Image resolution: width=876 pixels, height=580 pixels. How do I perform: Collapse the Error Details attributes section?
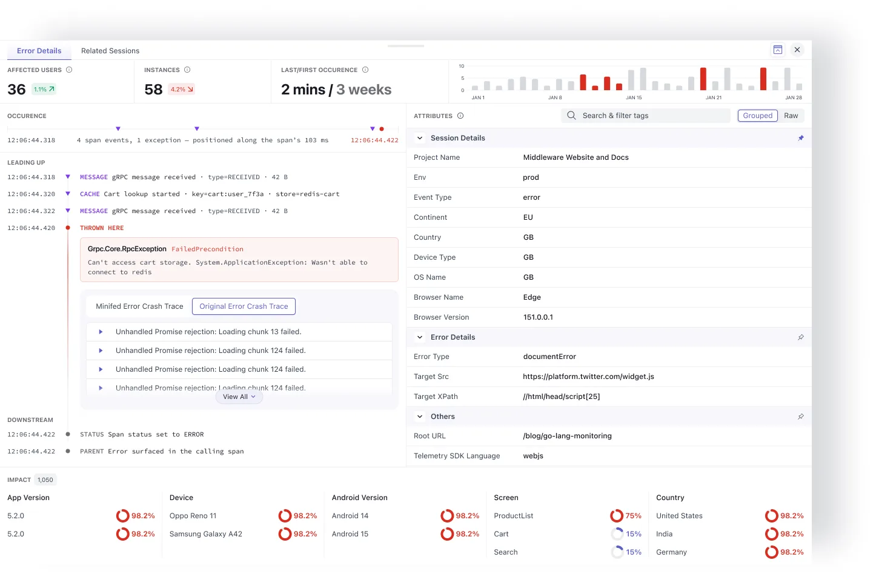tap(420, 337)
